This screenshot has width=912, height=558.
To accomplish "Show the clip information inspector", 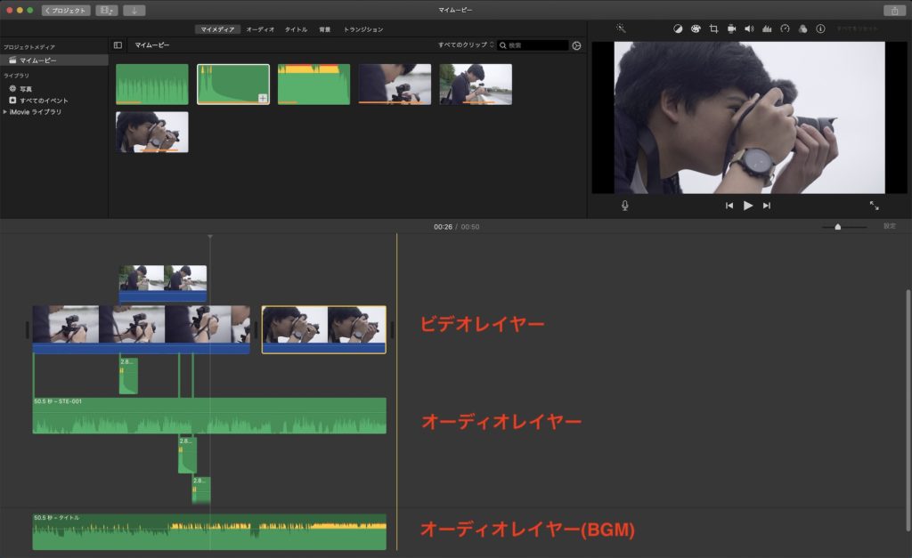I will point(820,28).
